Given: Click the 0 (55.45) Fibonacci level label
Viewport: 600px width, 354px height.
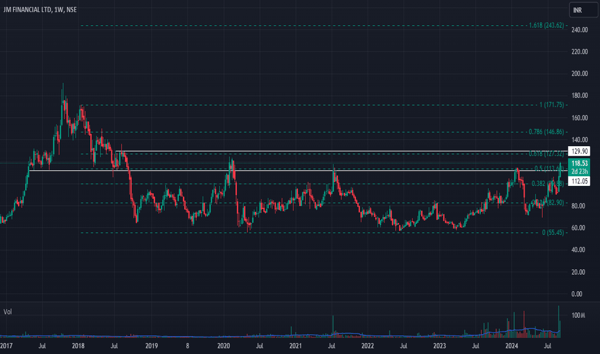Looking at the screenshot, I should [552, 232].
